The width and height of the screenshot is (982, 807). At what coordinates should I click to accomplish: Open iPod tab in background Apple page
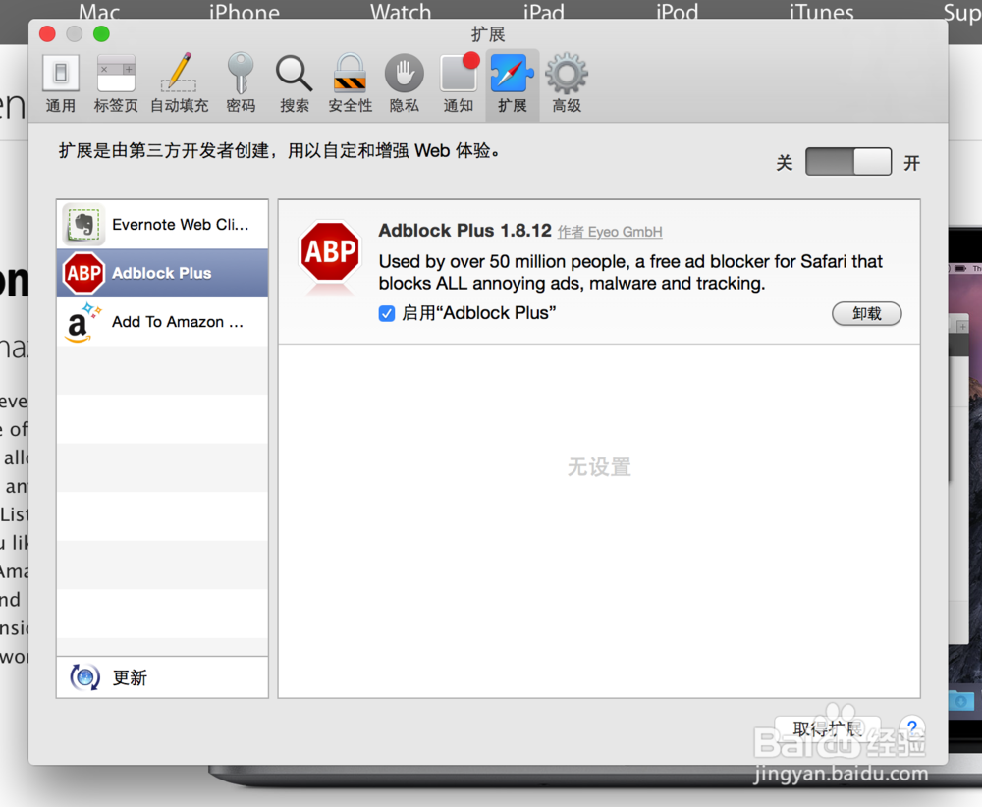click(x=677, y=11)
